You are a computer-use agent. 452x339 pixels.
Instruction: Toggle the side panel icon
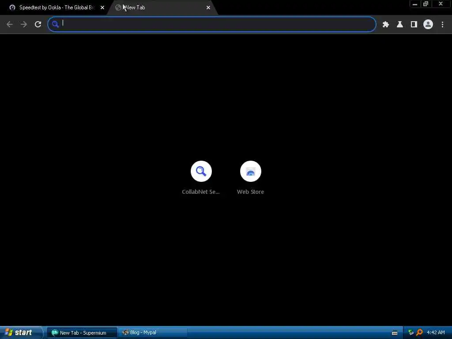click(x=414, y=25)
